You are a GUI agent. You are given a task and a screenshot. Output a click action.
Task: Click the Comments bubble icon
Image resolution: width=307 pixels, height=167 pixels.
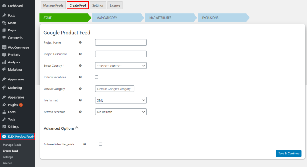(x=4, y=37)
